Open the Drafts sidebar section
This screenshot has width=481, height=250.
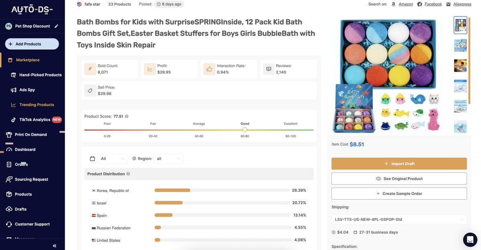pyautogui.click(x=20, y=209)
